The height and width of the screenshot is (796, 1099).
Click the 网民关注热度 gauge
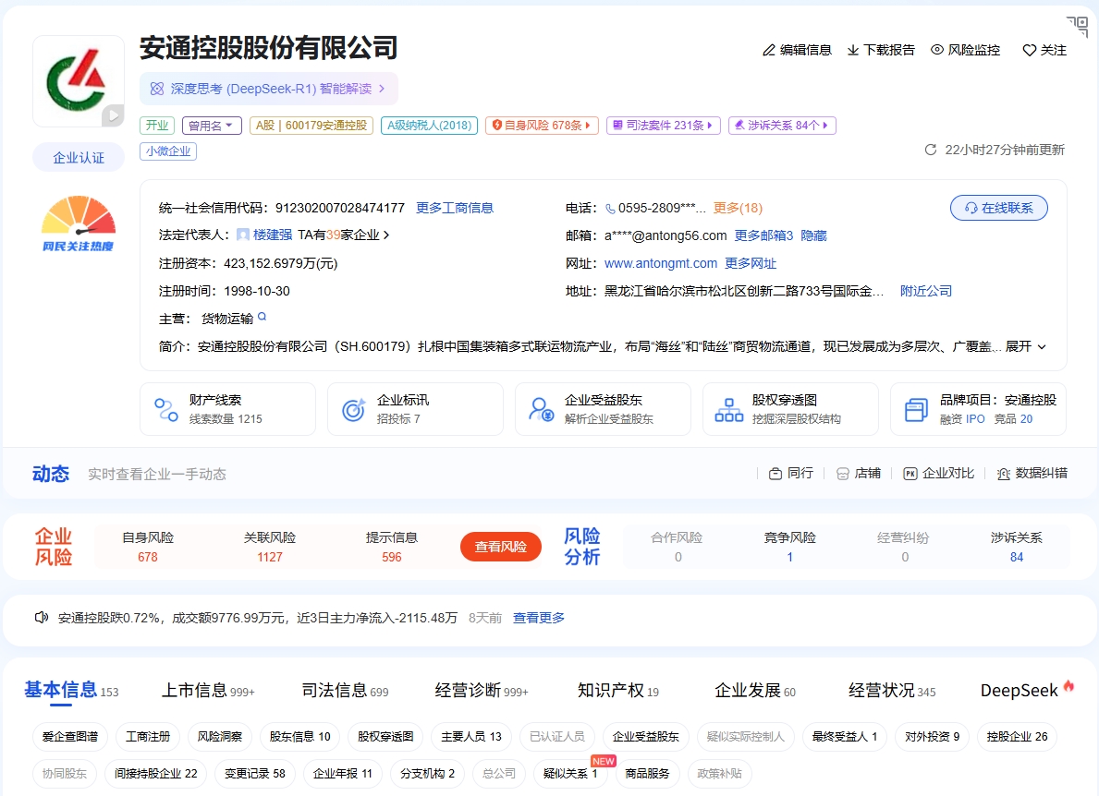pos(78,223)
